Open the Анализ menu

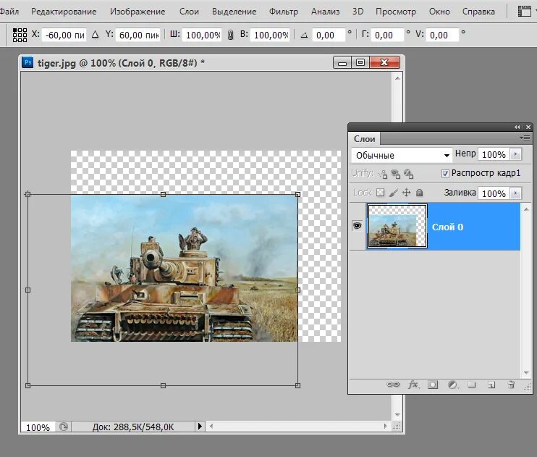[326, 12]
